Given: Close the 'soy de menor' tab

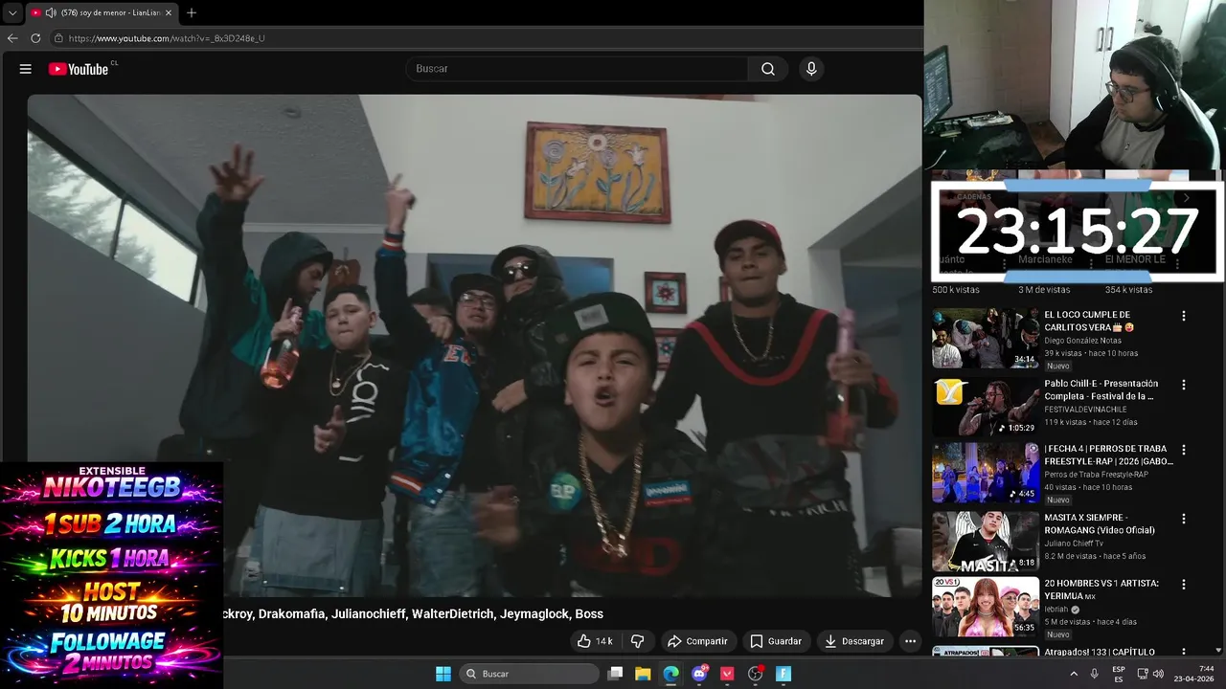Looking at the screenshot, I should (169, 13).
